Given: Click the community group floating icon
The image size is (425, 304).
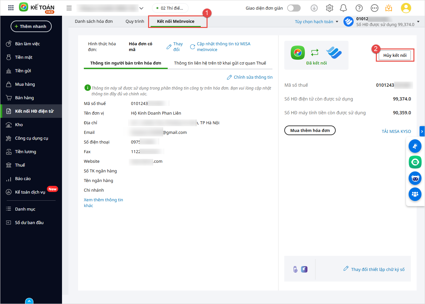Looking at the screenshot, I should pos(415,194).
